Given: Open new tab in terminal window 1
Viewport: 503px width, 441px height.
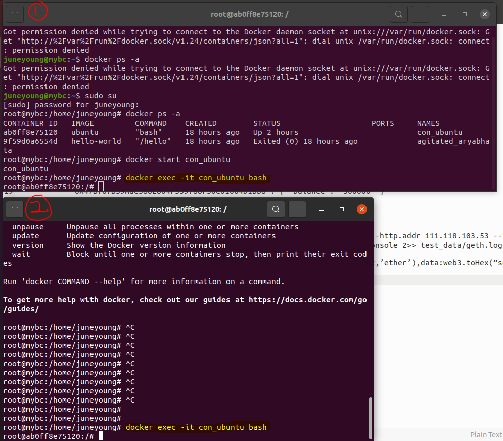Looking at the screenshot, I should (15, 15).
